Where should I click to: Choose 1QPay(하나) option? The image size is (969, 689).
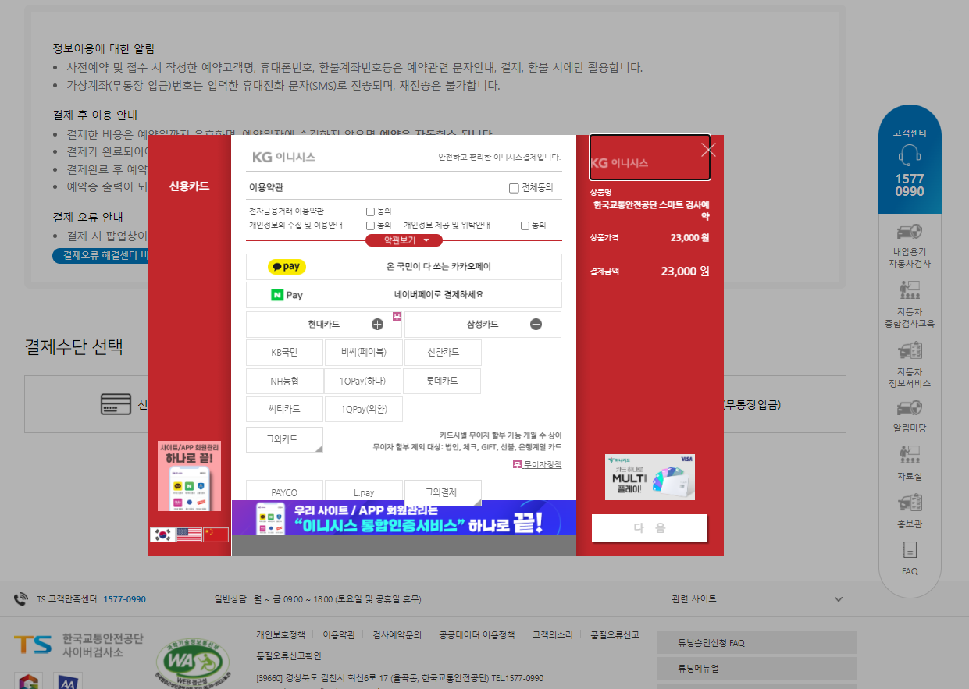point(363,381)
